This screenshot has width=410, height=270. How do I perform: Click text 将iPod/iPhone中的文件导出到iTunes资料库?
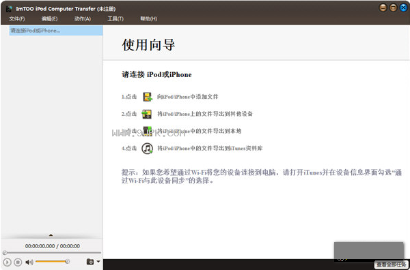(210, 149)
